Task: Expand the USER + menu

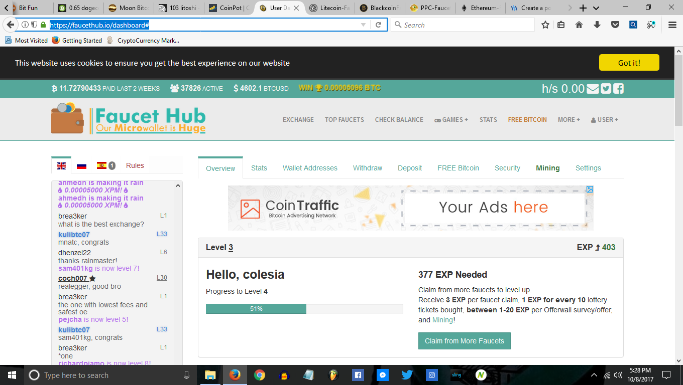Action: [605, 120]
